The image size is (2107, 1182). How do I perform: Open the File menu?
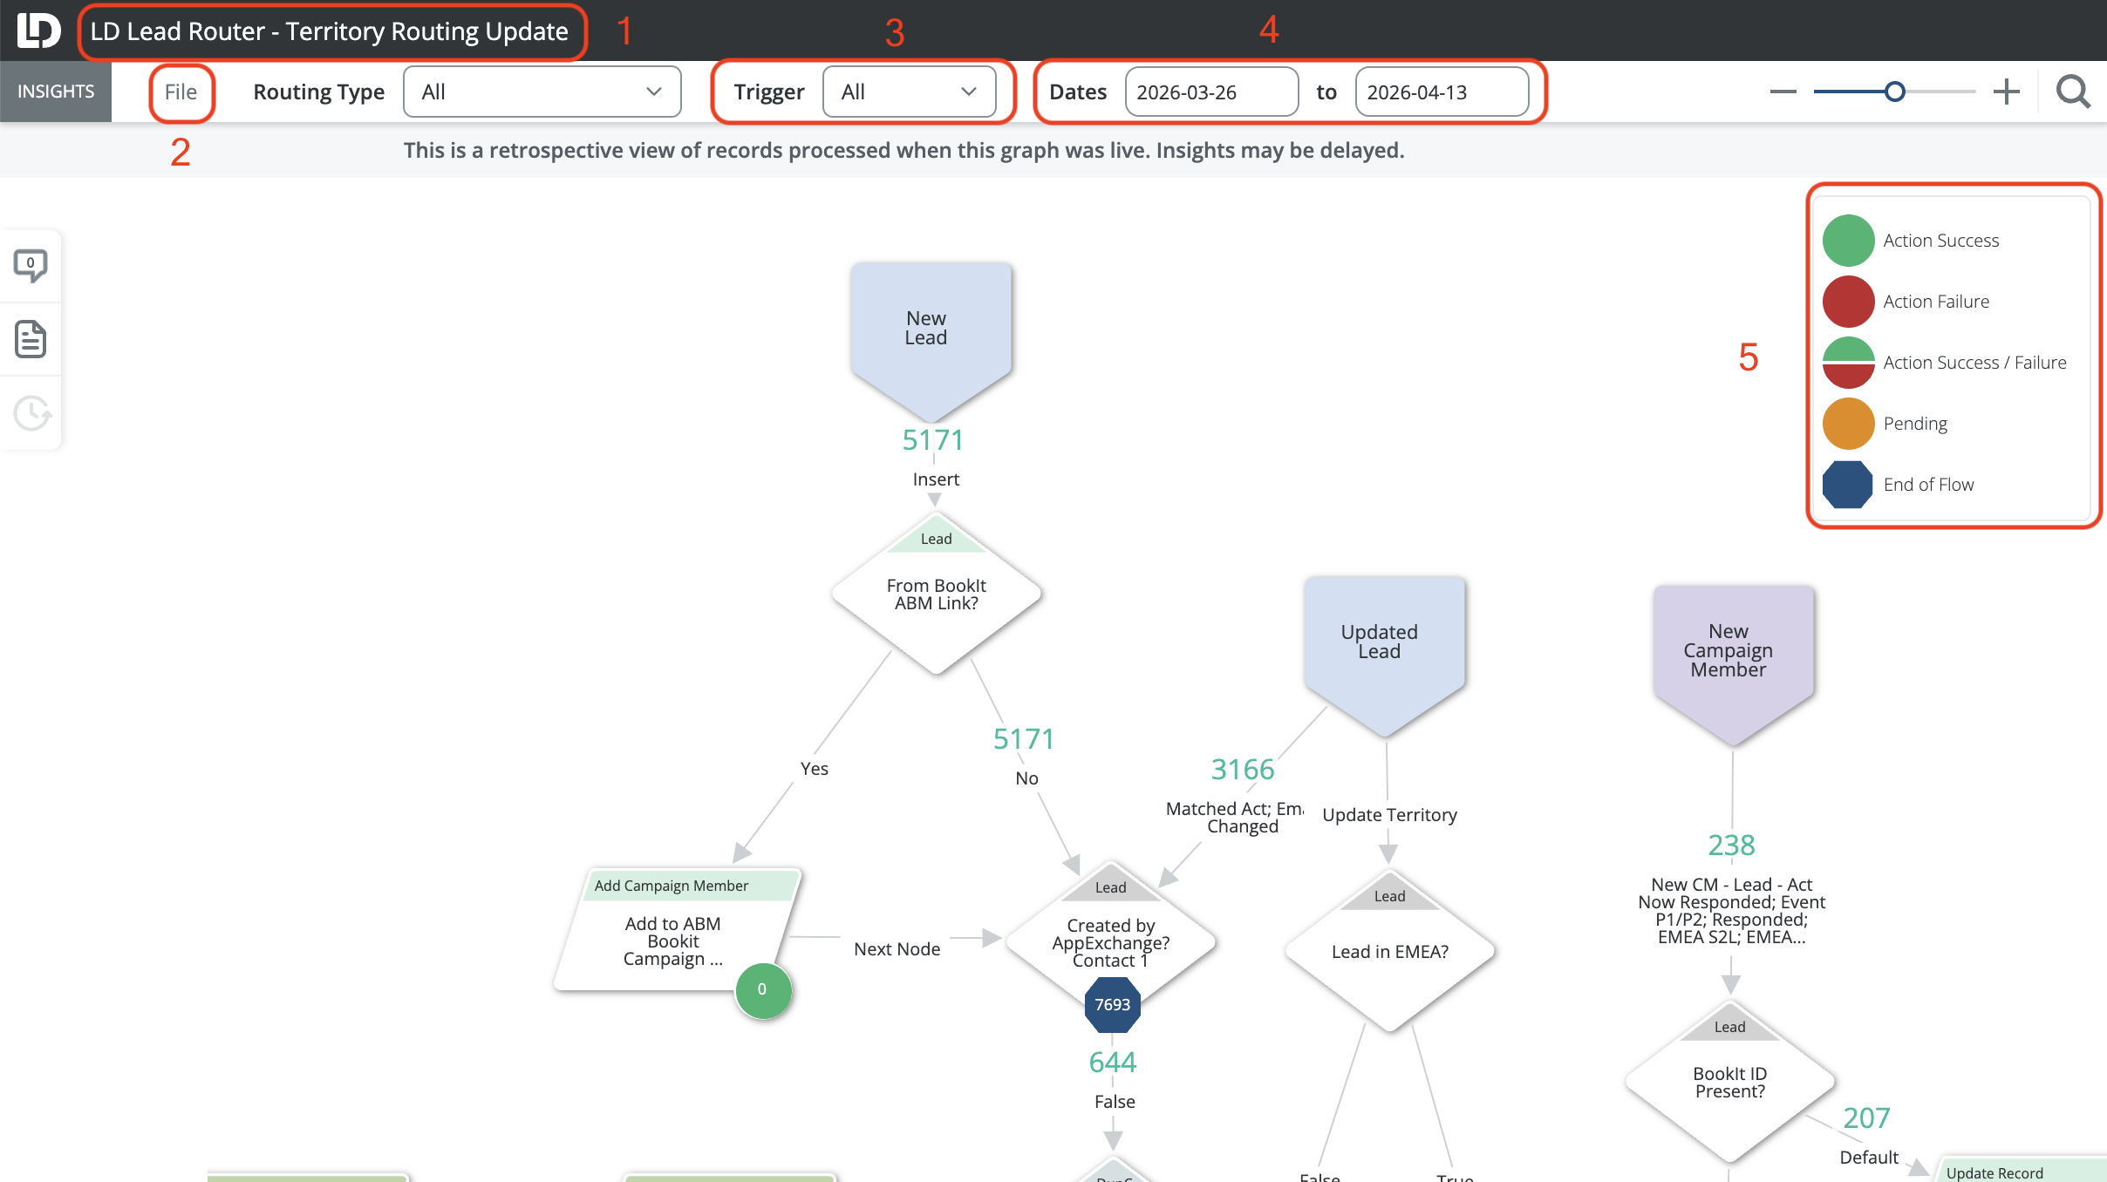point(181,92)
